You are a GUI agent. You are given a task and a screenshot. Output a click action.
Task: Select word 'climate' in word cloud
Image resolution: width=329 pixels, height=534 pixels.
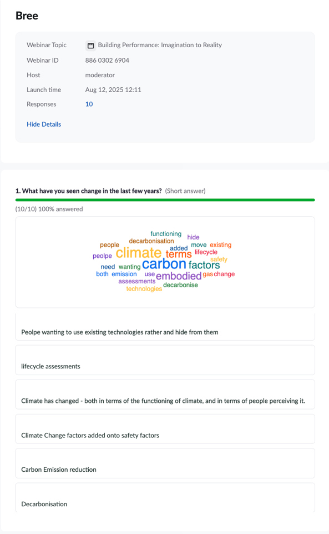coord(139,253)
